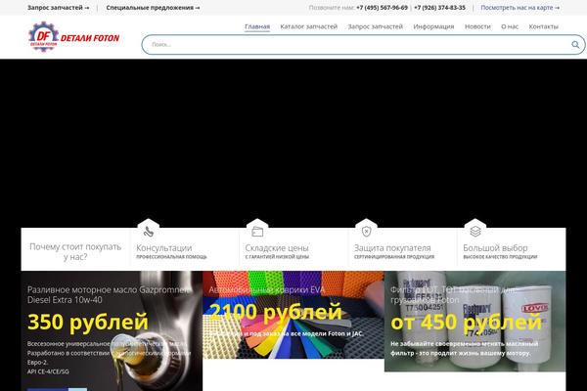The width and height of the screenshot is (587, 391).
Task: Open the Новости menu item
Action: point(477,26)
